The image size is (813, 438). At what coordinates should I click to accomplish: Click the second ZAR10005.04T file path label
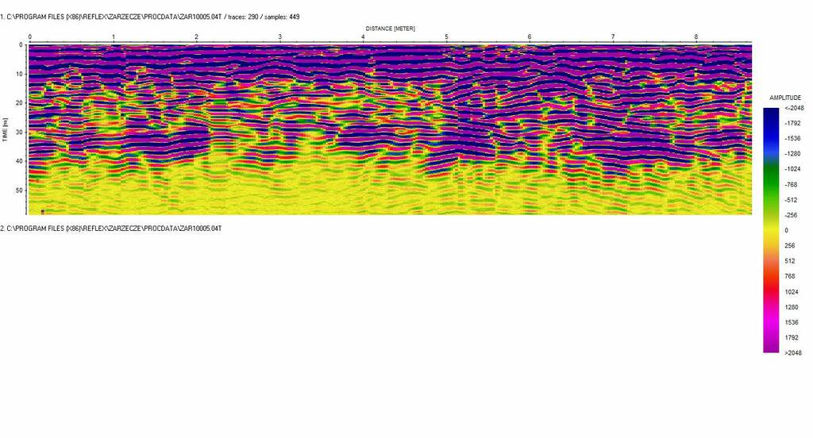111,229
